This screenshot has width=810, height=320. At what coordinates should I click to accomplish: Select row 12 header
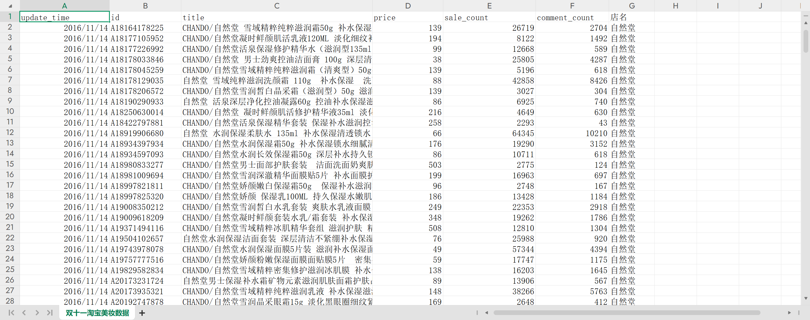10,133
